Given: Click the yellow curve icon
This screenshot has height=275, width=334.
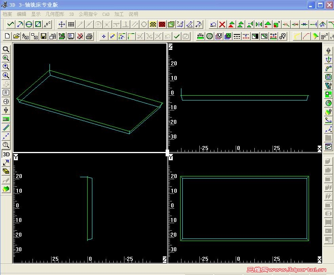Looking at the screenshot, I should coord(297,36).
